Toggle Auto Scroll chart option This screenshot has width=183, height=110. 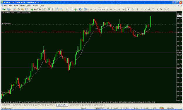coord(66,9)
